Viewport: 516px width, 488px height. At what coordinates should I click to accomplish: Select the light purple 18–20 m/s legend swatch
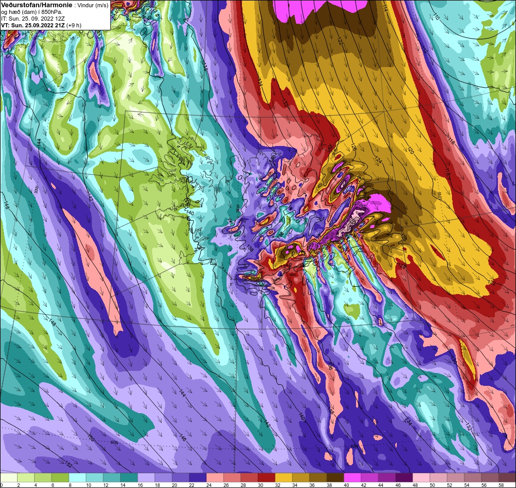click(x=163, y=478)
